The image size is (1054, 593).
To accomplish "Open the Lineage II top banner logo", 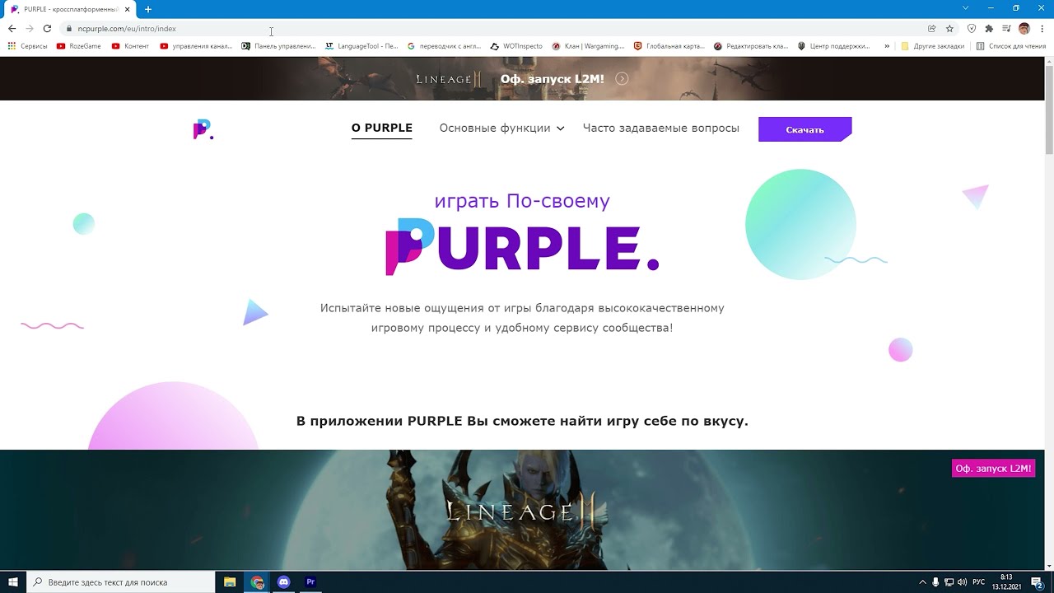I will pos(448,79).
